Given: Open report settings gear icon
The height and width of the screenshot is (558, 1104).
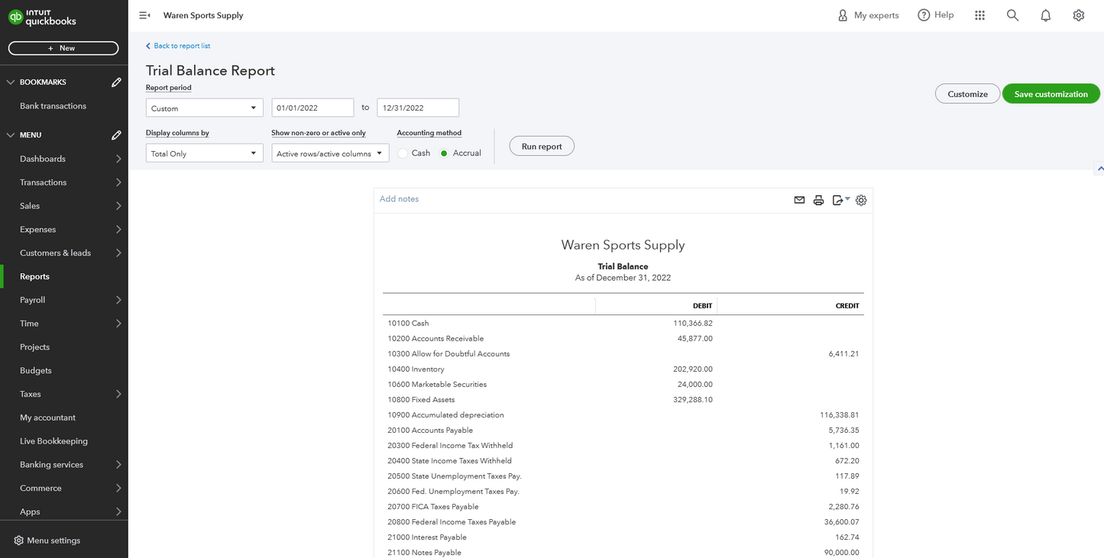Looking at the screenshot, I should 861,200.
